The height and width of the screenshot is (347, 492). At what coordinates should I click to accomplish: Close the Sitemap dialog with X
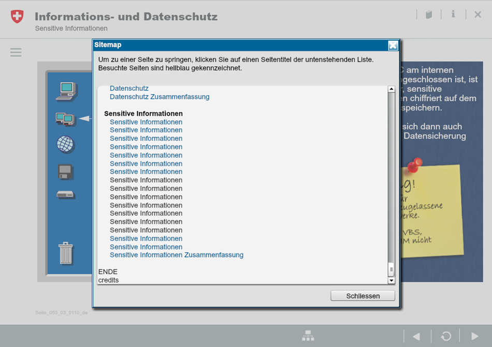pyautogui.click(x=393, y=46)
